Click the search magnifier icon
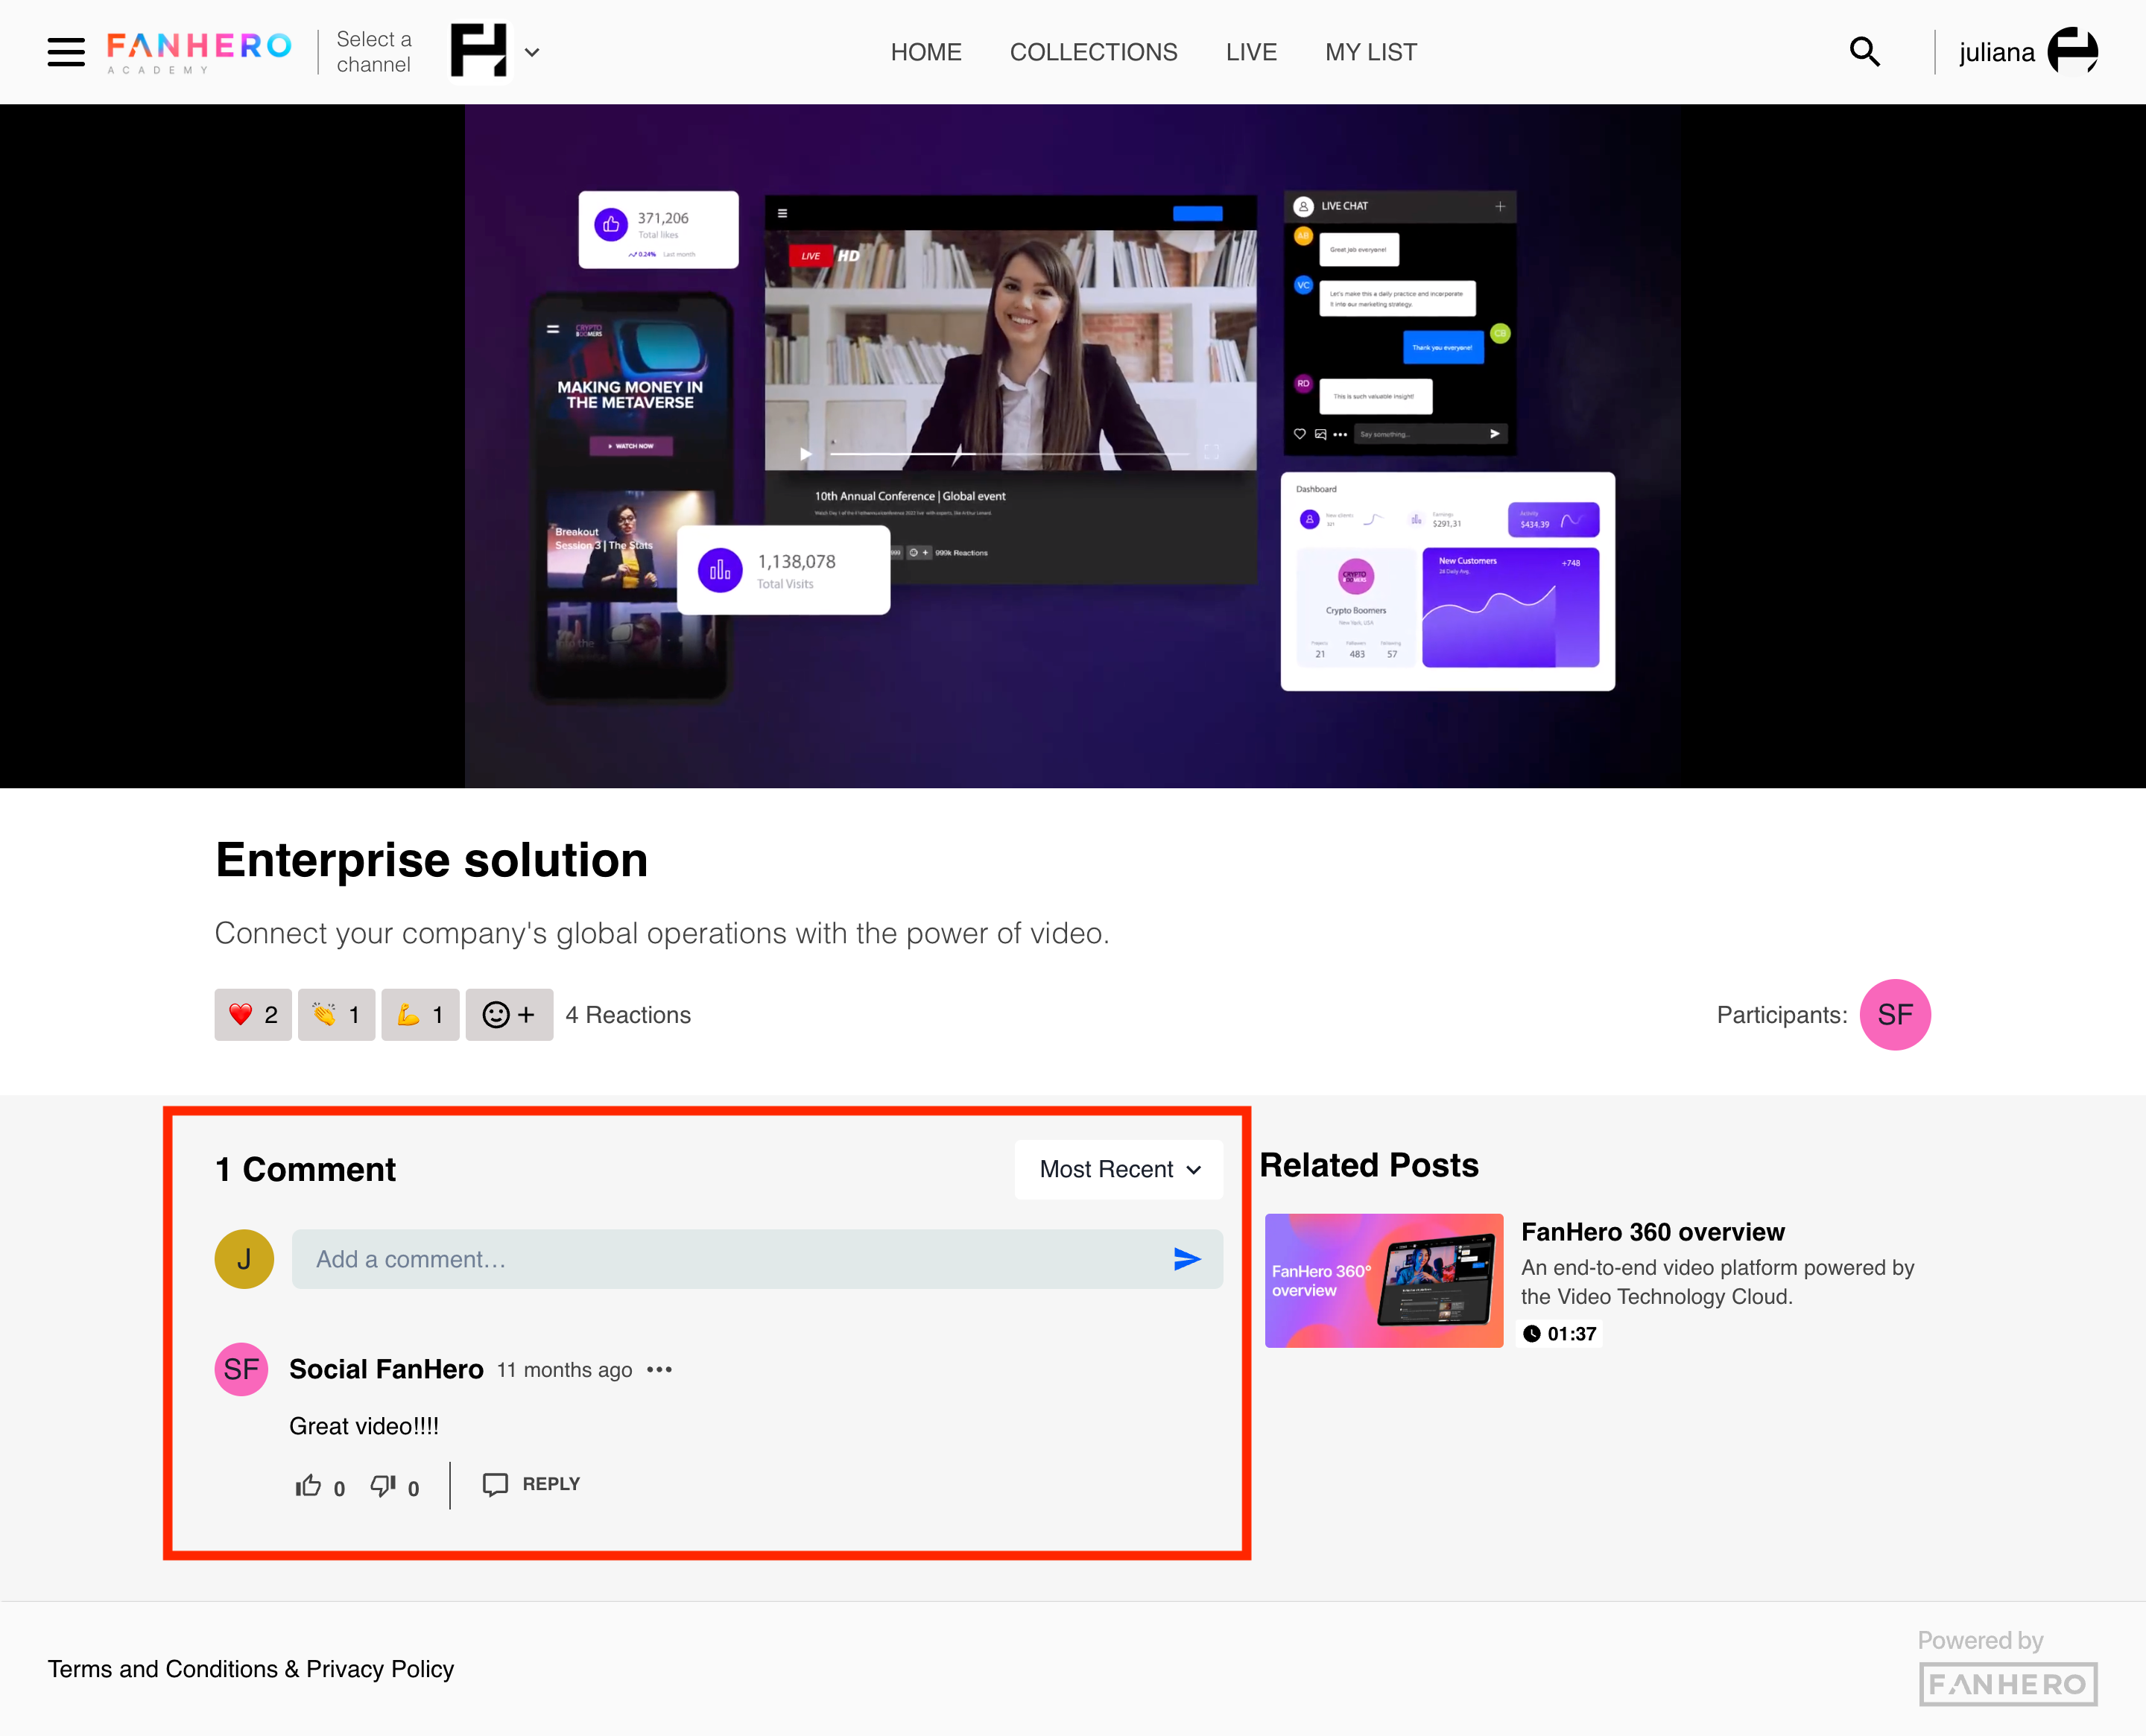 pos(1864,52)
